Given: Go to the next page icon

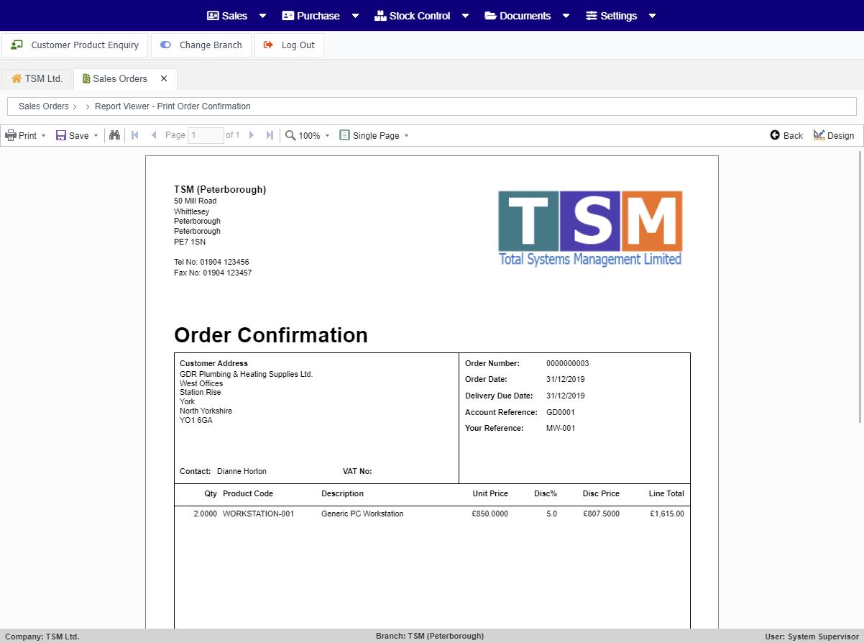Looking at the screenshot, I should [251, 135].
